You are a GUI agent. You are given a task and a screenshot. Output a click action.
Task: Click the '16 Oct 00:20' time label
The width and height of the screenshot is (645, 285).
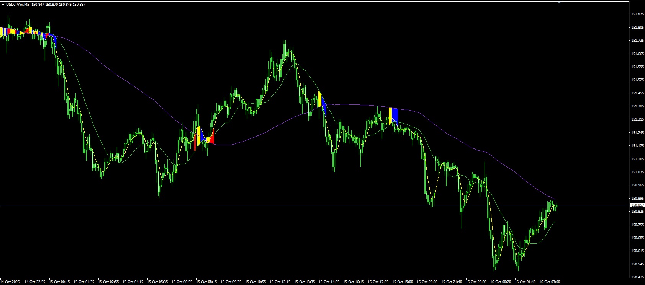pyautogui.click(x=501, y=282)
